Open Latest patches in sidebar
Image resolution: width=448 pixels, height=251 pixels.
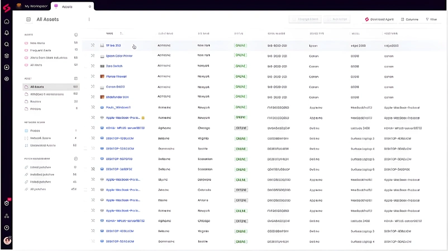[40, 167]
